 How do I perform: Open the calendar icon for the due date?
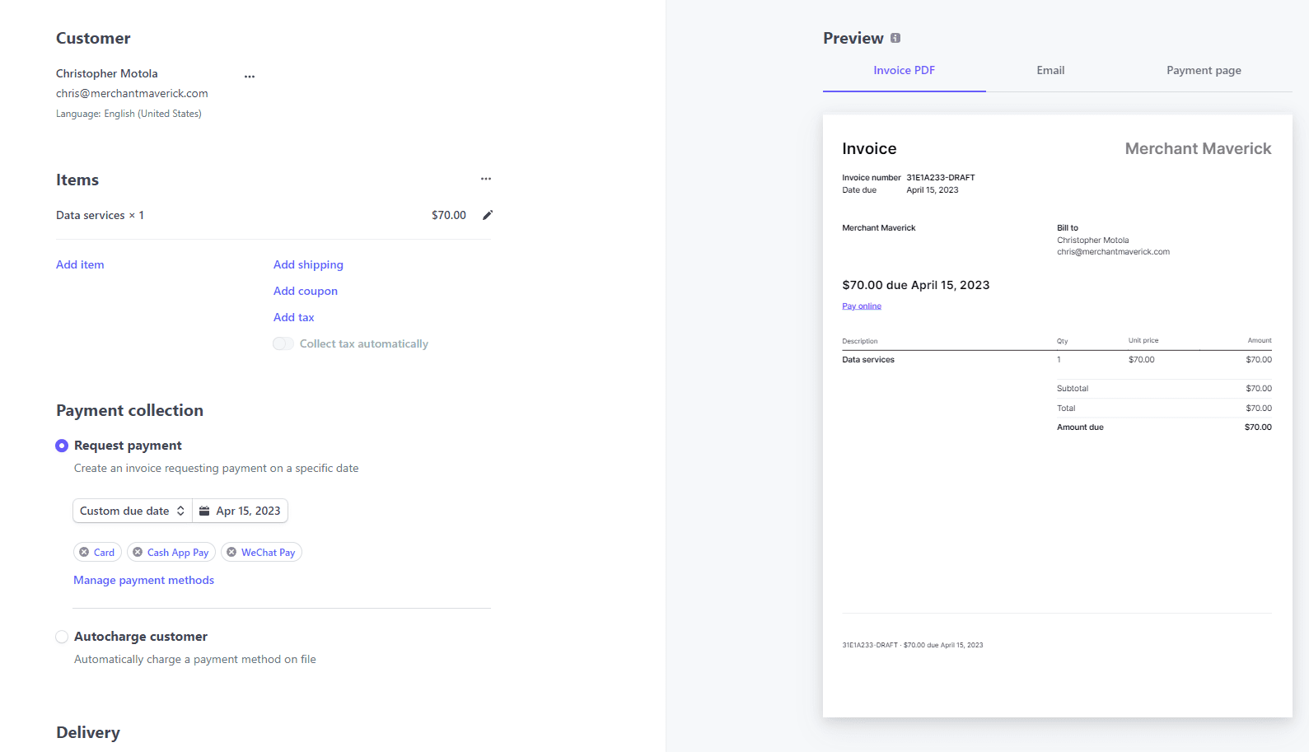[205, 511]
